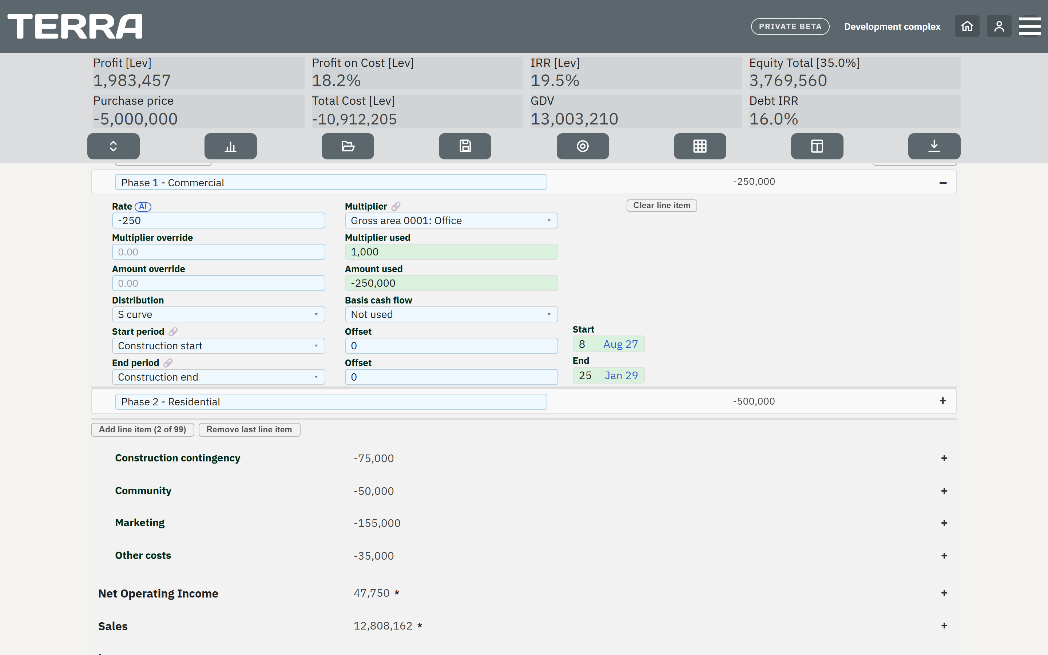Expand Construction contingency row
The image size is (1048, 655).
(944, 458)
